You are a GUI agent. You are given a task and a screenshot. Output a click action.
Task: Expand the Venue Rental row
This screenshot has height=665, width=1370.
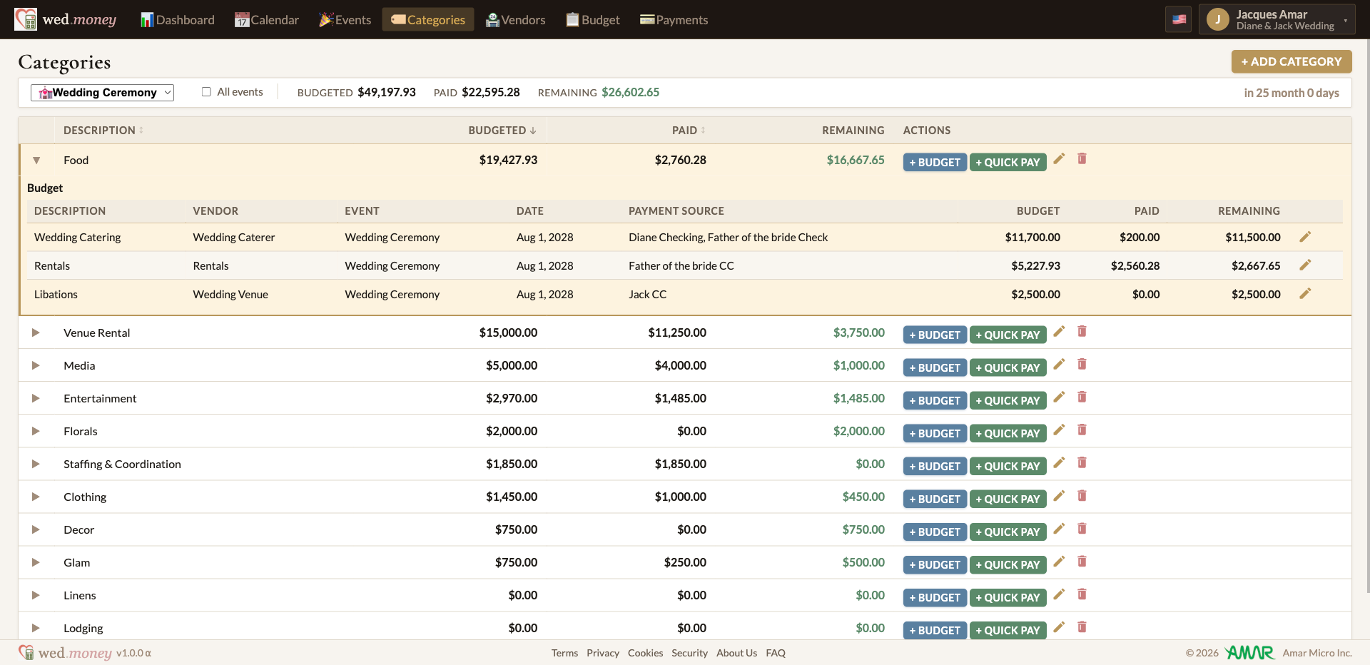pos(36,332)
